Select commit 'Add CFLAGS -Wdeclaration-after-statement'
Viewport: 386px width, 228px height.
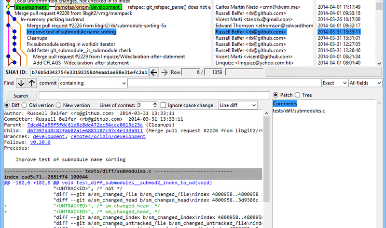click(x=81, y=63)
